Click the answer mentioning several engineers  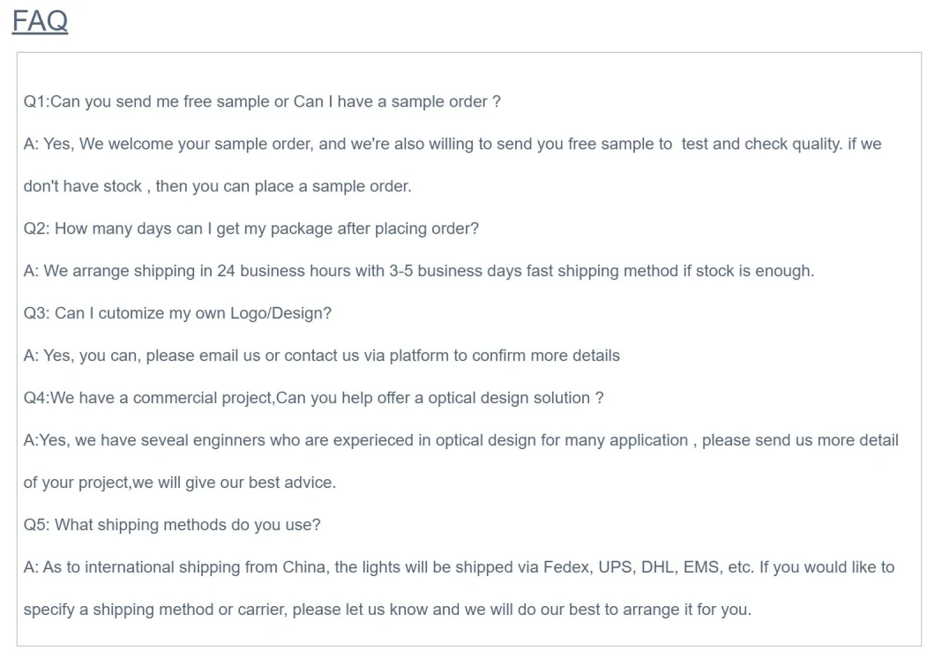pyautogui.click(x=460, y=440)
